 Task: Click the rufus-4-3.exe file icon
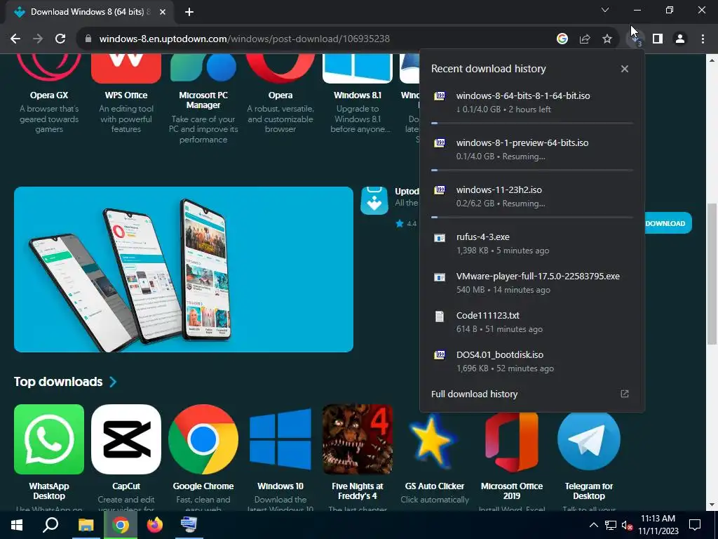440,238
